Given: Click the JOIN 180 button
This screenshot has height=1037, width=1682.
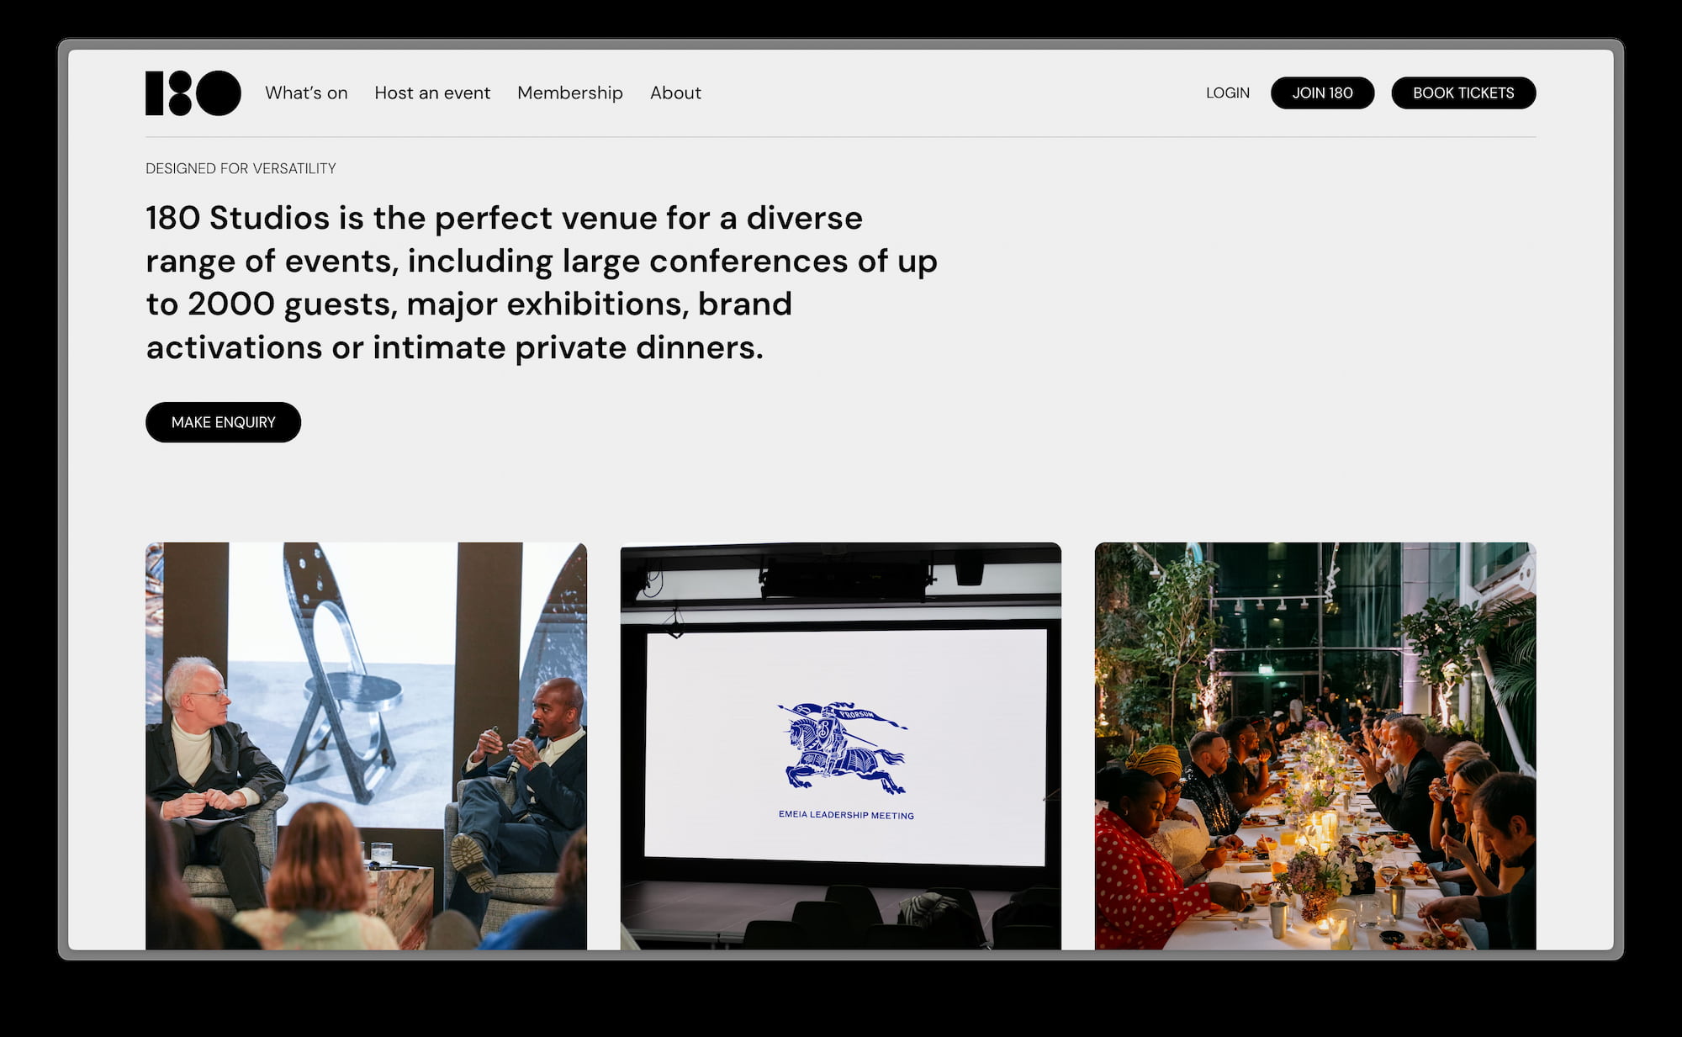Looking at the screenshot, I should pos(1322,93).
